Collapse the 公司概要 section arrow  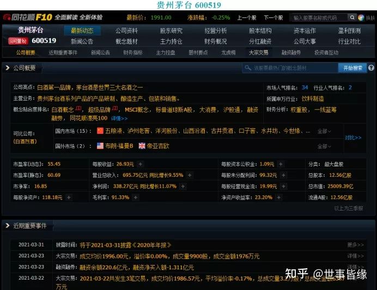8,68
